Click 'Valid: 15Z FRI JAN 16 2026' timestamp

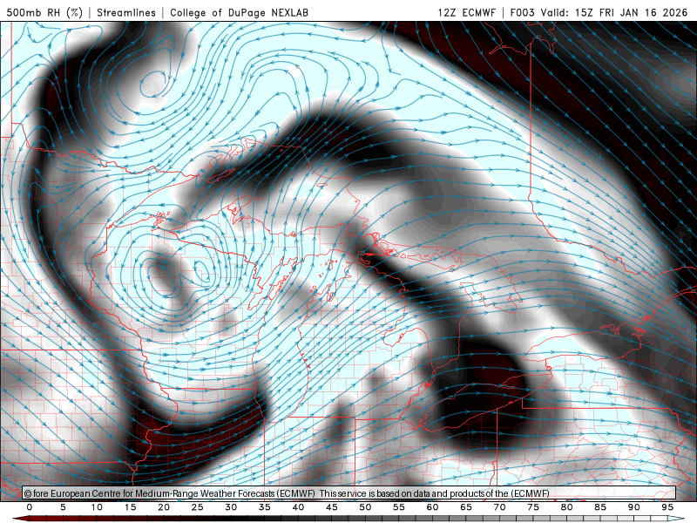(x=614, y=12)
